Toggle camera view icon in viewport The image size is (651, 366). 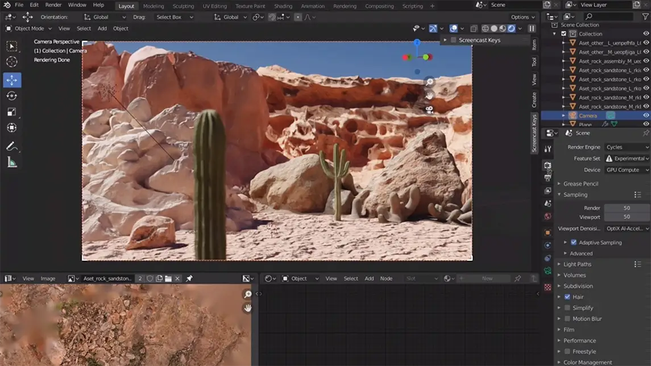click(429, 109)
